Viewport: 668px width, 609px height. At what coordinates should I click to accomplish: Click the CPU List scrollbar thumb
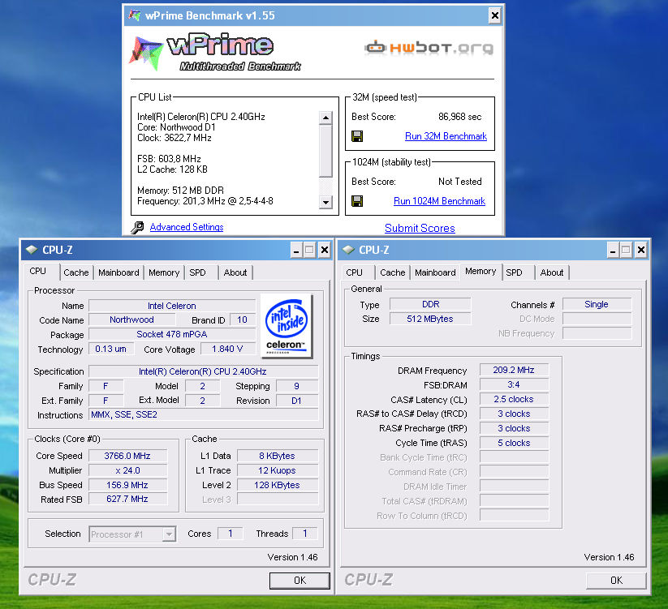click(325, 151)
